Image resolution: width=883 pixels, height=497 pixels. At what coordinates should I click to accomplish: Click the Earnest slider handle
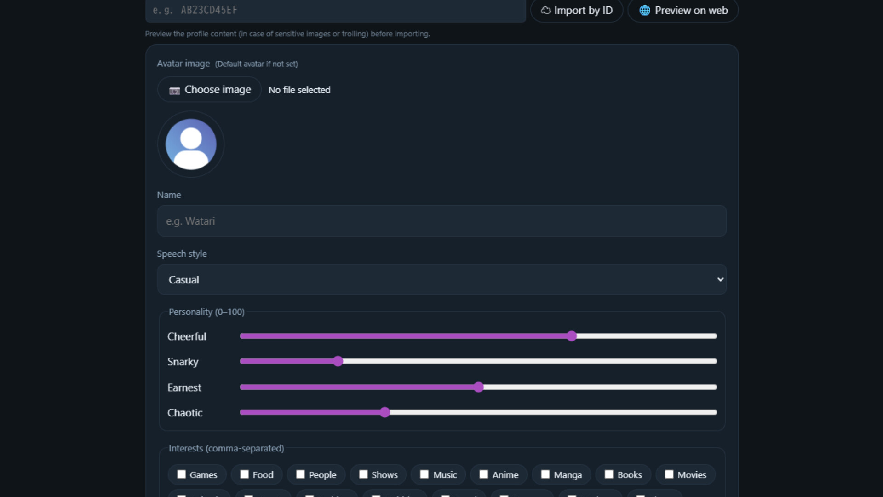pos(478,387)
